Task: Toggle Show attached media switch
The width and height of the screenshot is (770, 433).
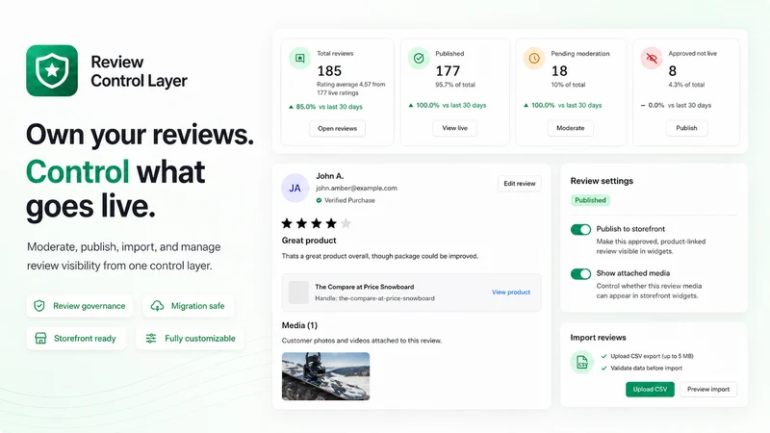Action: click(x=580, y=274)
